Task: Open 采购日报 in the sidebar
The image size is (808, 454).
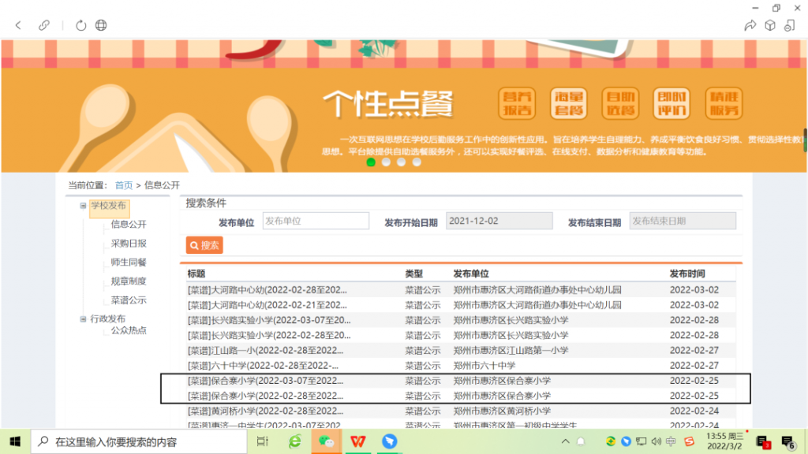Action: coord(129,244)
